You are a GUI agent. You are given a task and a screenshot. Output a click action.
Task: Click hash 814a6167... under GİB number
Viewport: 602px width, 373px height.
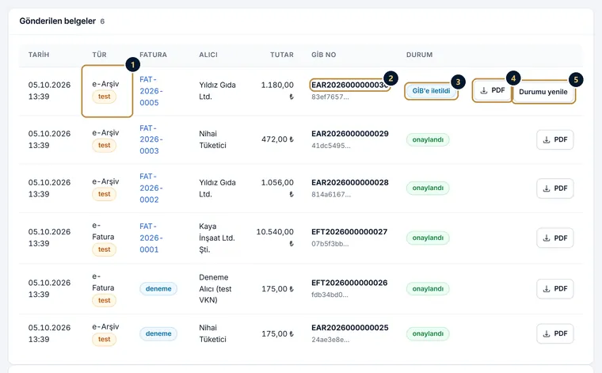click(x=331, y=195)
